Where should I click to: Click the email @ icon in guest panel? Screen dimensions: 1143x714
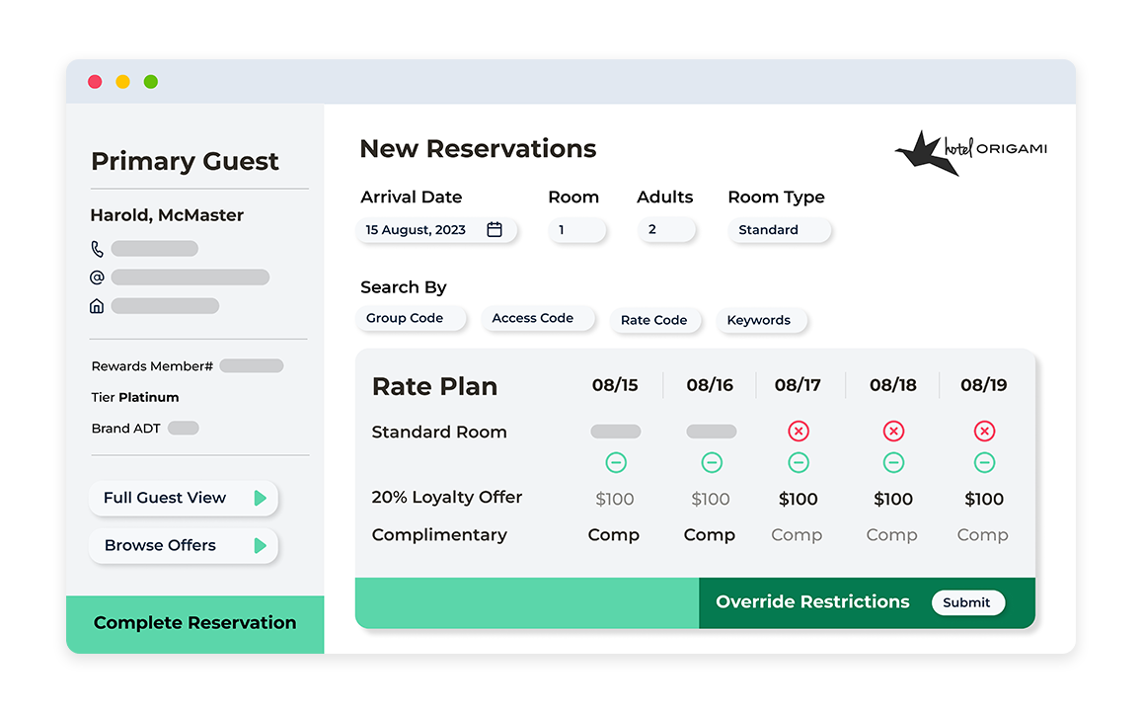click(97, 278)
